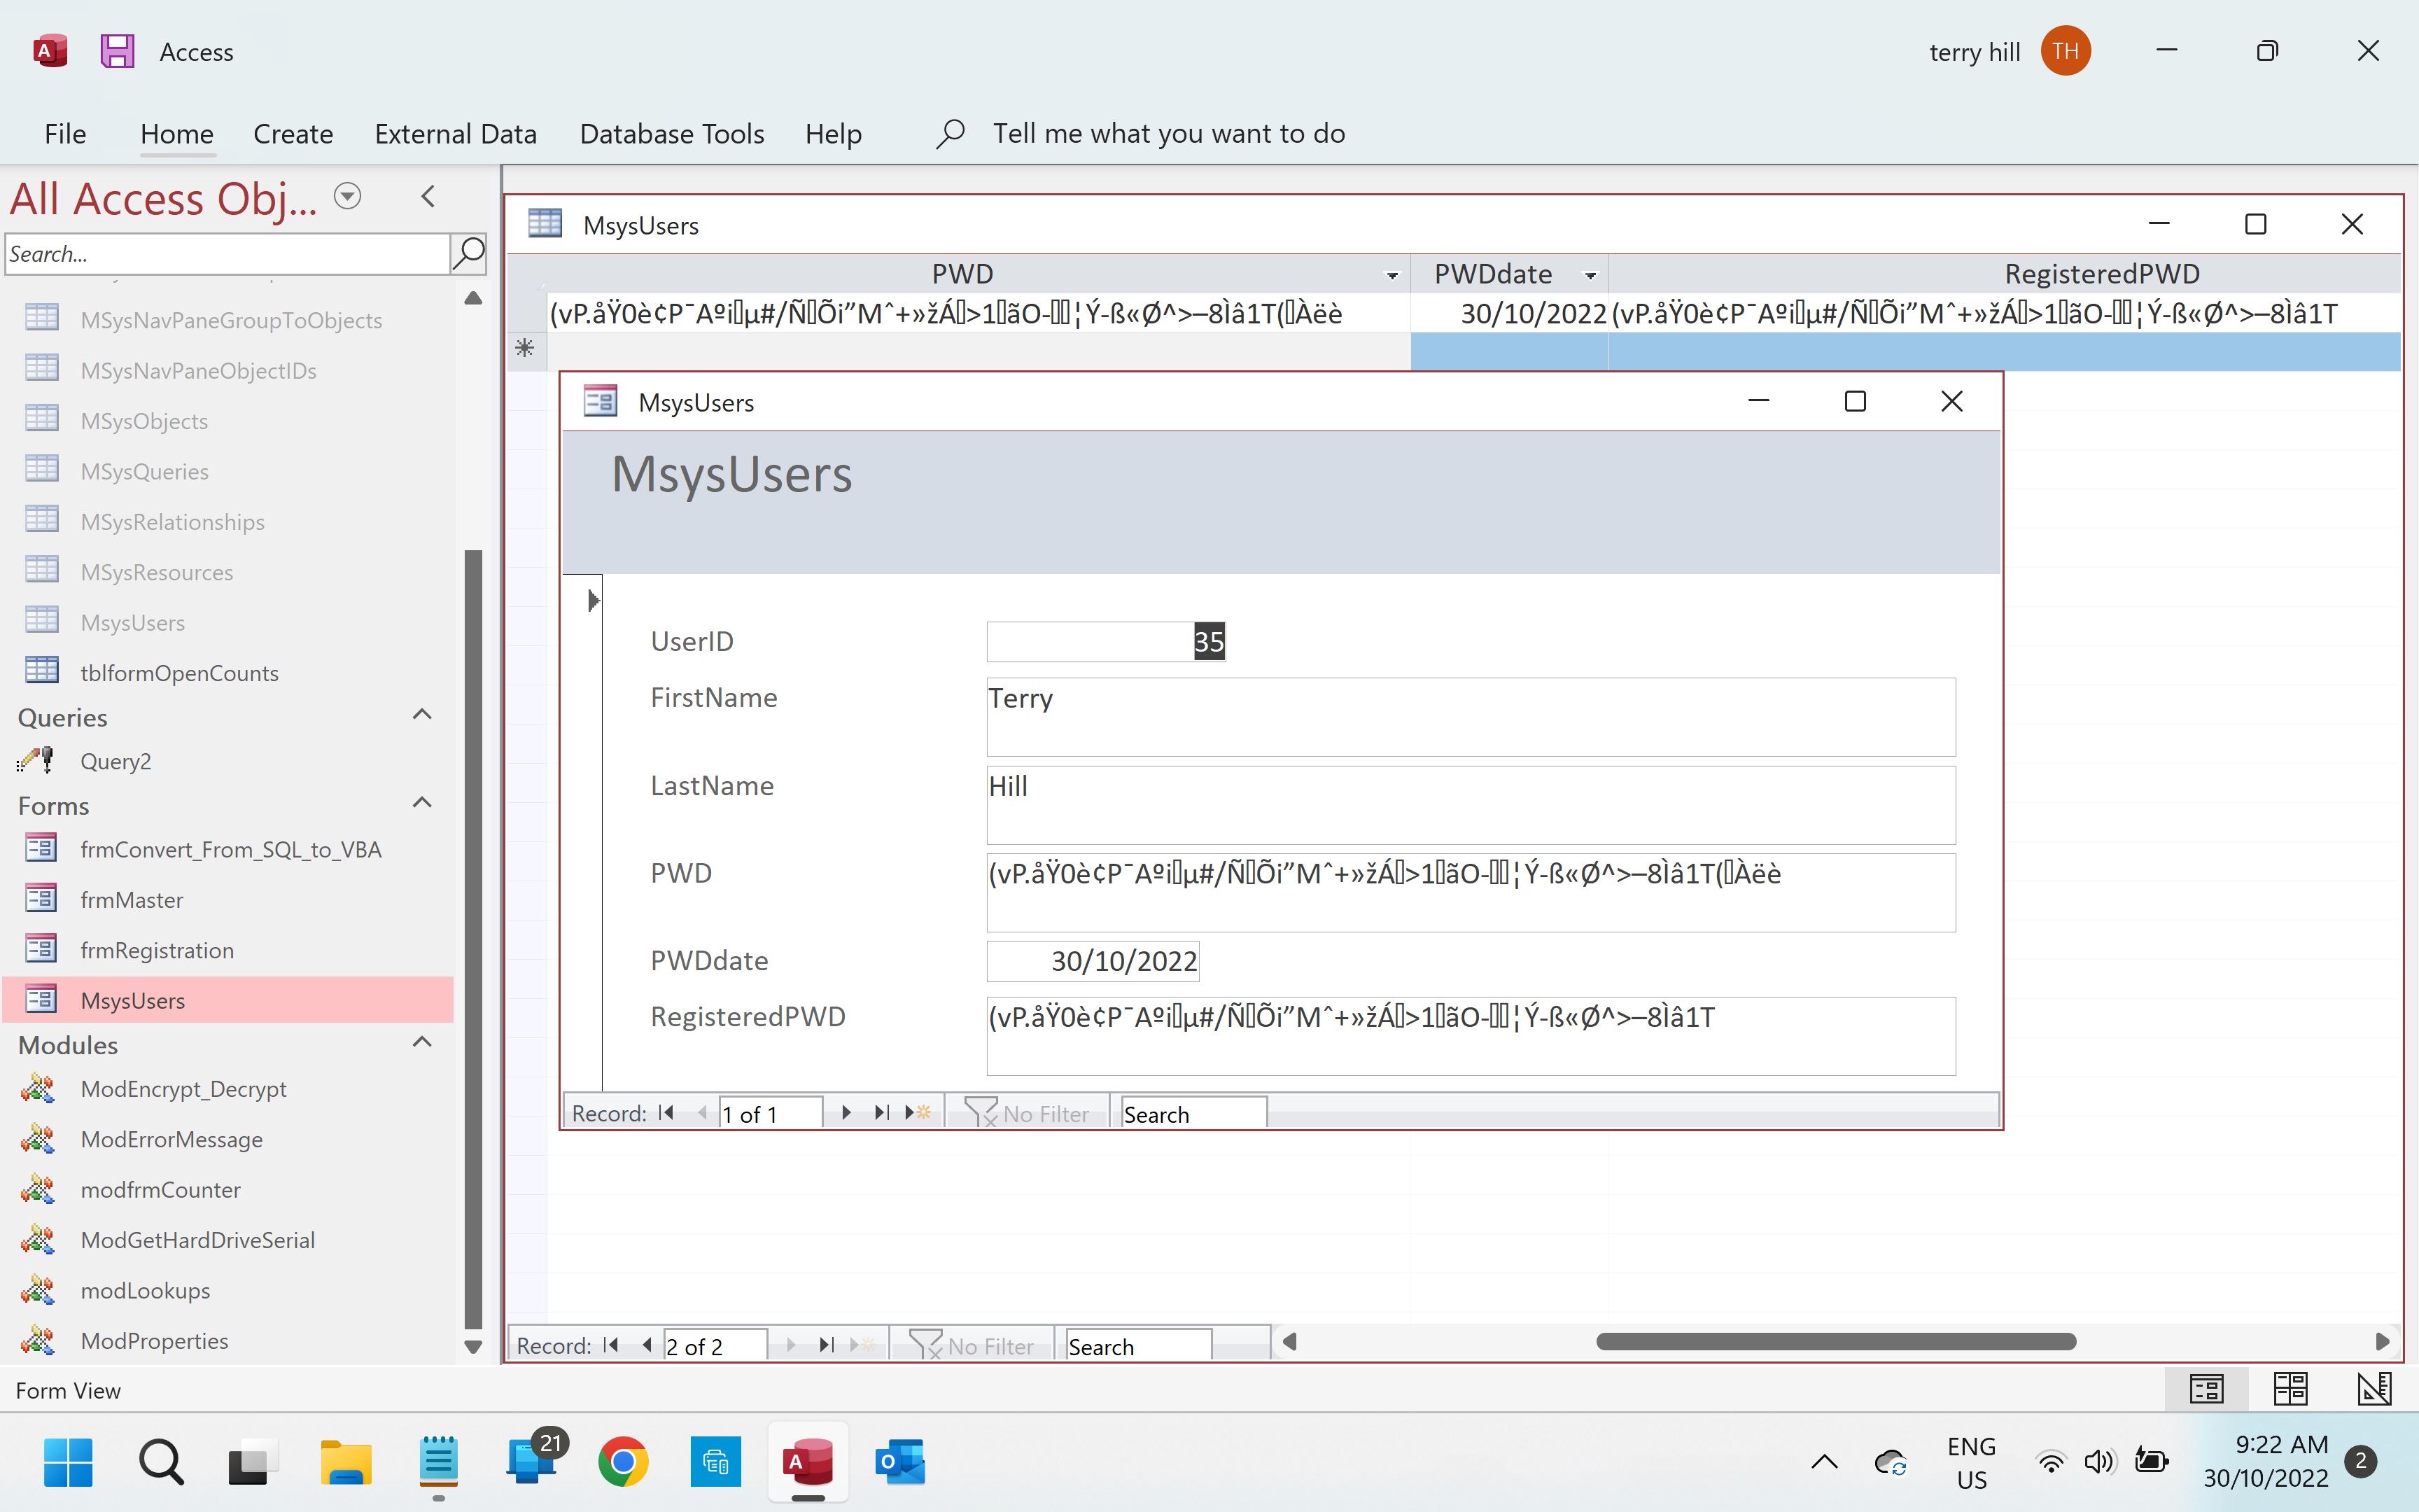This screenshot has height=1512, width=2419.
Task: Switch to Design View icon in status bar
Action: [x=2373, y=1389]
